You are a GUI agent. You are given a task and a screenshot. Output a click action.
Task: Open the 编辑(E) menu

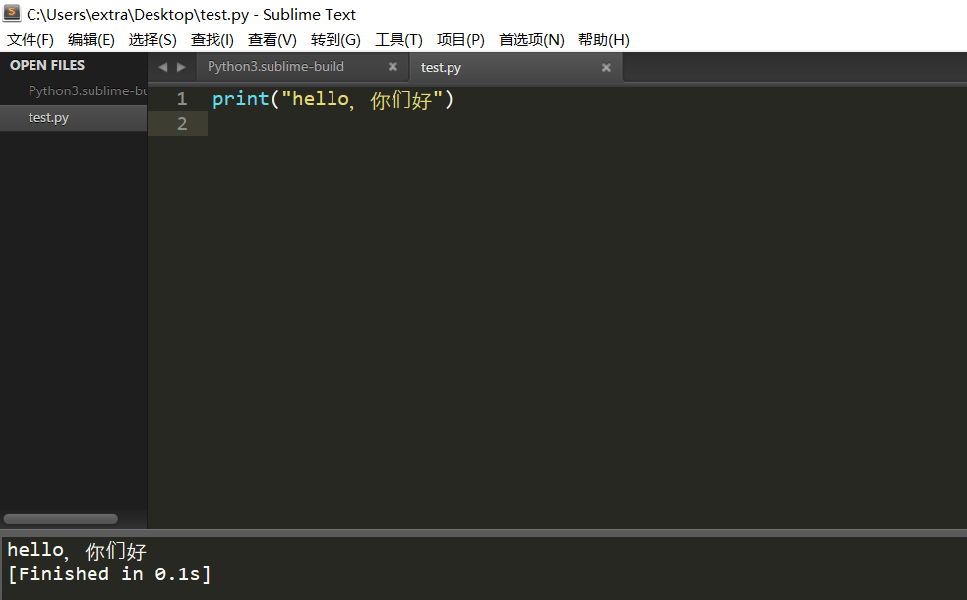point(91,40)
